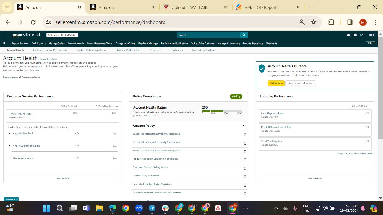Click the Report abuse of Amazon policies link

point(22,77)
